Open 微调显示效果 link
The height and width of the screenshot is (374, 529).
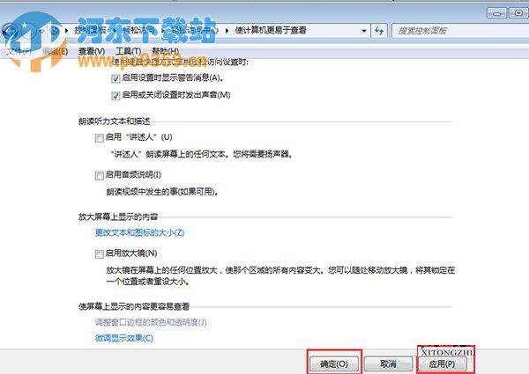tap(123, 338)
